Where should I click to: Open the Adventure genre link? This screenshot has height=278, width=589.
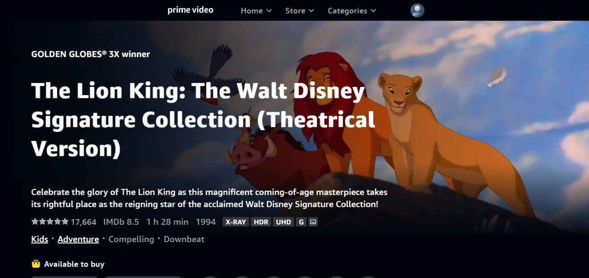[78, 239]
